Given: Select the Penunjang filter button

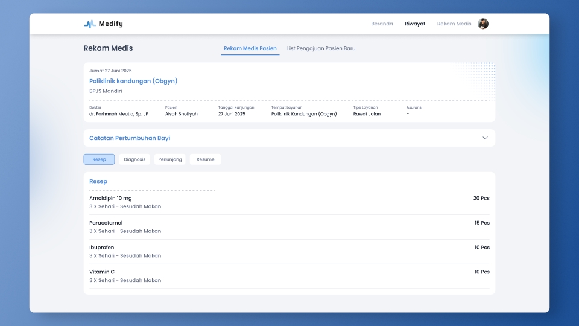Looking at the screenshot, I should coord(170,159).
